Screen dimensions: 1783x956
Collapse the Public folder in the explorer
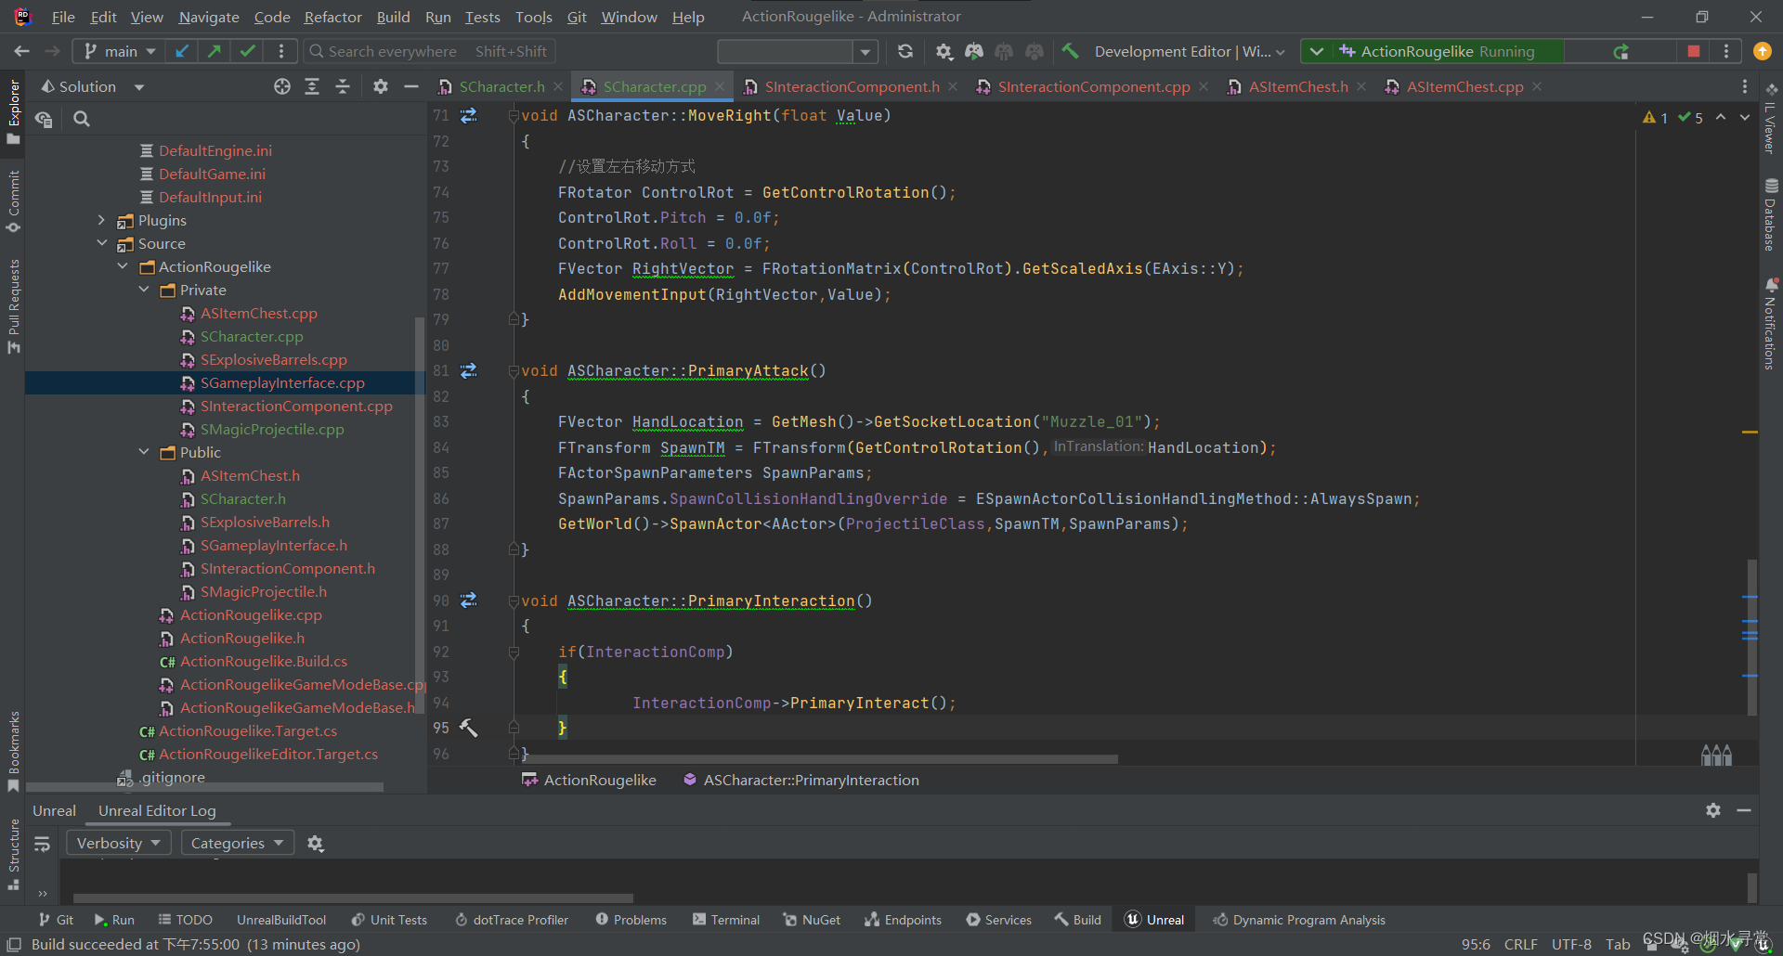point(144,452)
